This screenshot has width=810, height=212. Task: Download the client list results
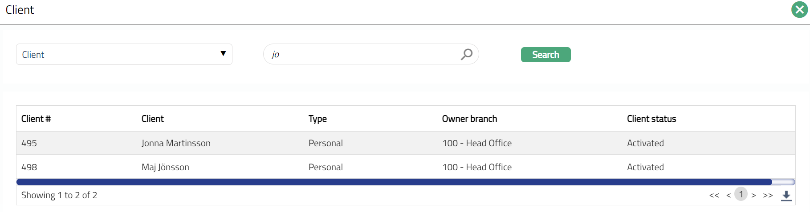(x=786, y=196)
